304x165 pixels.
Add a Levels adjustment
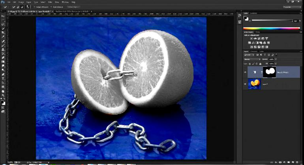[x=255, y=39]
